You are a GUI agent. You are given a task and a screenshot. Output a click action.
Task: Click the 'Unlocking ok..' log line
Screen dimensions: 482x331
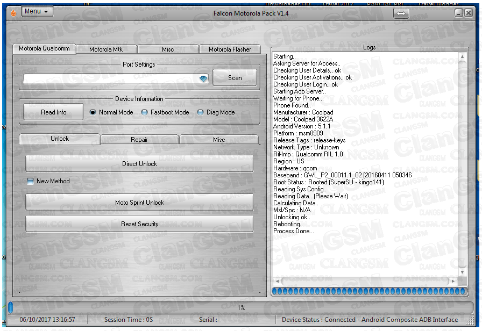pyautogui.click(x=292, y=217)
